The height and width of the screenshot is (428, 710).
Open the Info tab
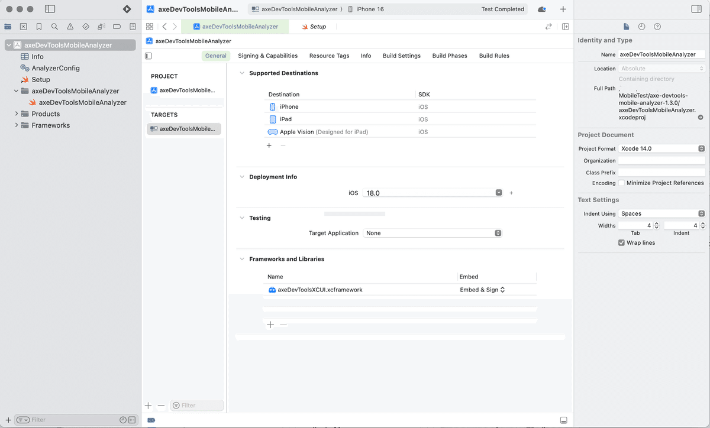pyautogui.click(x=366, y=56)
